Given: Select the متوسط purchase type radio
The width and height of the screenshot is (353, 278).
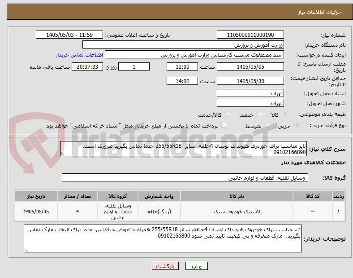Looking at the screenshot, I should click(x=268, y=125).
